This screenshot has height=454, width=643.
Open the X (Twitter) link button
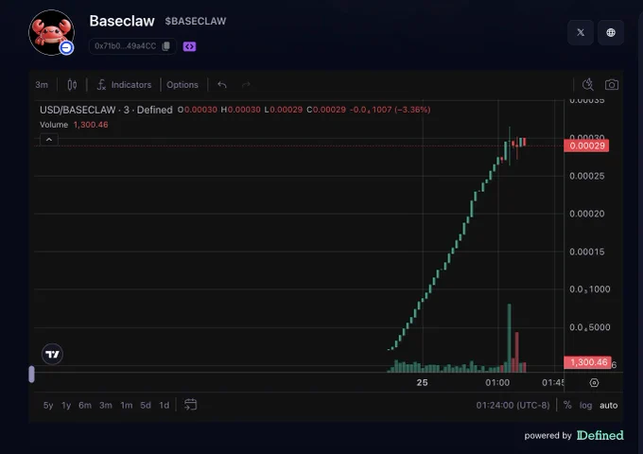tap(581, 32)
